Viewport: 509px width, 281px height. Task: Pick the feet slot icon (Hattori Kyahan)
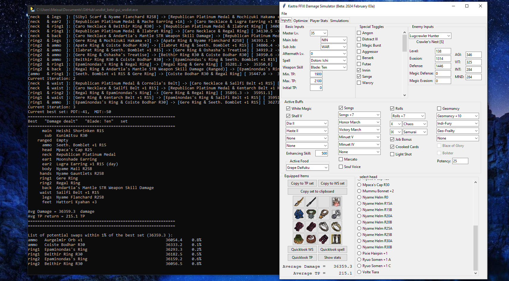point(336,239)
